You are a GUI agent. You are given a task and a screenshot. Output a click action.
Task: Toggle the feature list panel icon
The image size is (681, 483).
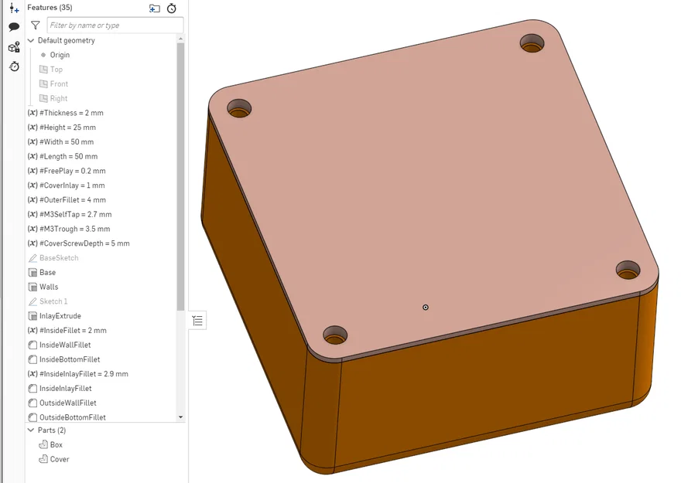pyautogui.click(x=197, y=321)
